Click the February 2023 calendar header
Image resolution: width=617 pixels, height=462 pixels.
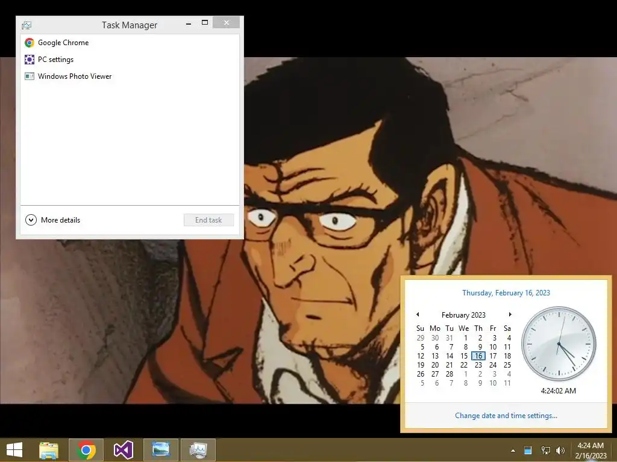[463, 315]
